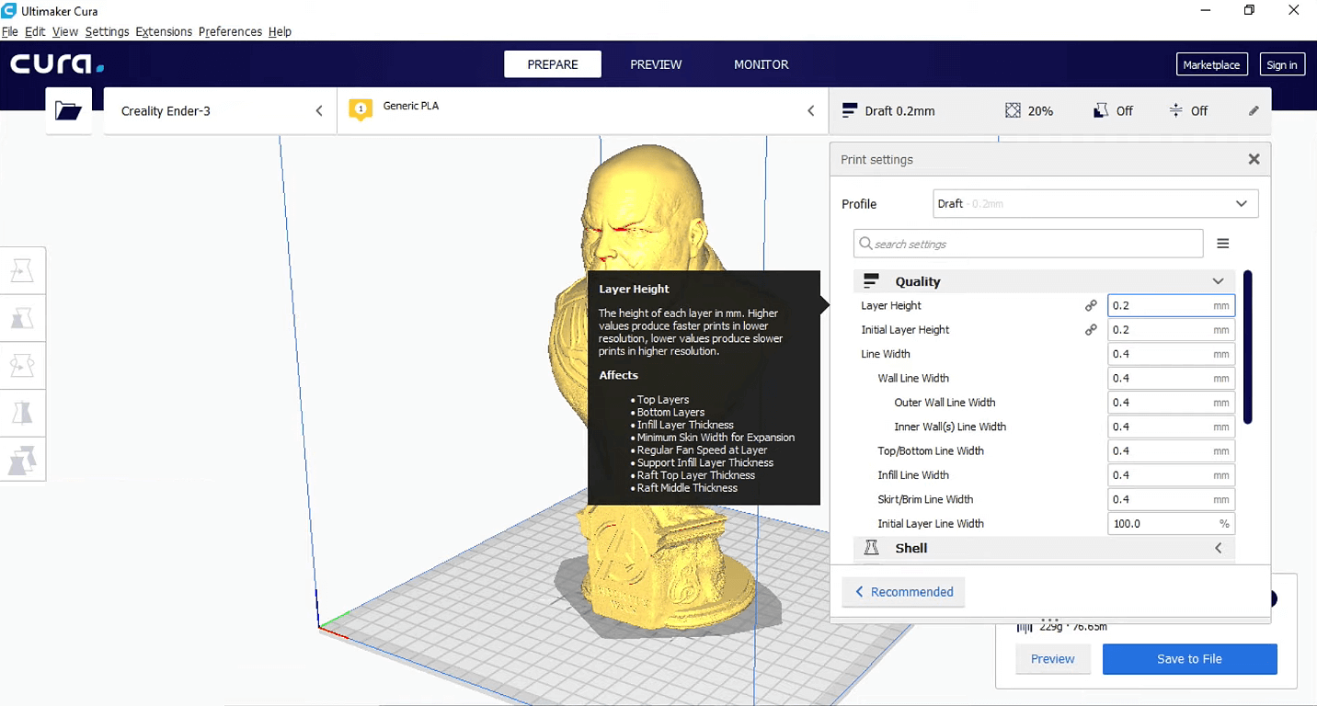Open the Edit menu

coord(35,31)
